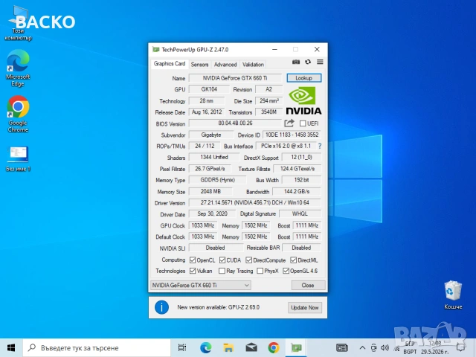Open Task View on the taskbar
This screenshot has height=357, width=476.
click(x=182, y=347)
